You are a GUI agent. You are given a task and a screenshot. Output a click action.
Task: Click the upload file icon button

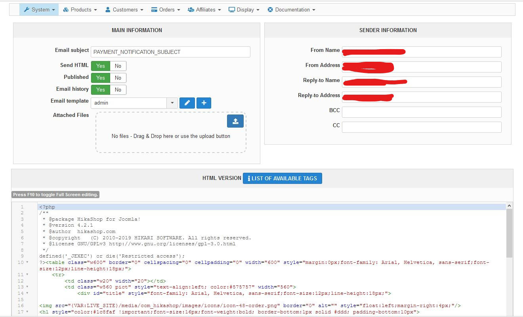click(x=235, y=121)
